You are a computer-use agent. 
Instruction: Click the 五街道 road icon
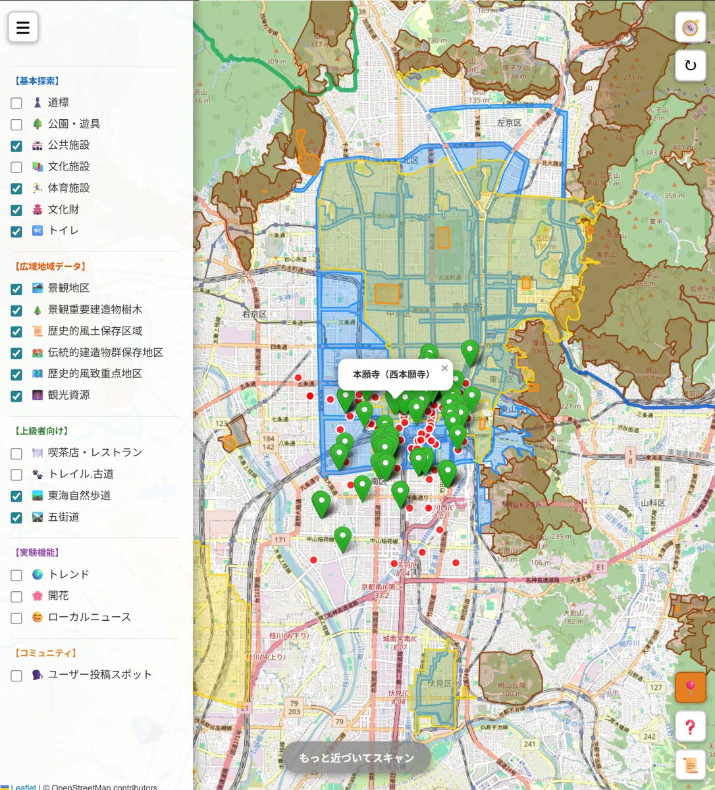(38, 517)
